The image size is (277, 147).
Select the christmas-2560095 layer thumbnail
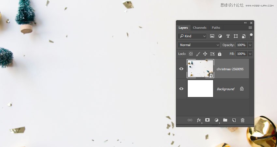click(200, 69)
